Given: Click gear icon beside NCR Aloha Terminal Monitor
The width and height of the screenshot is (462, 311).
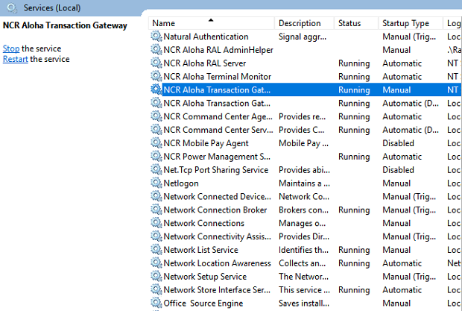Looking at the screenshot, I should click(156, 77).
